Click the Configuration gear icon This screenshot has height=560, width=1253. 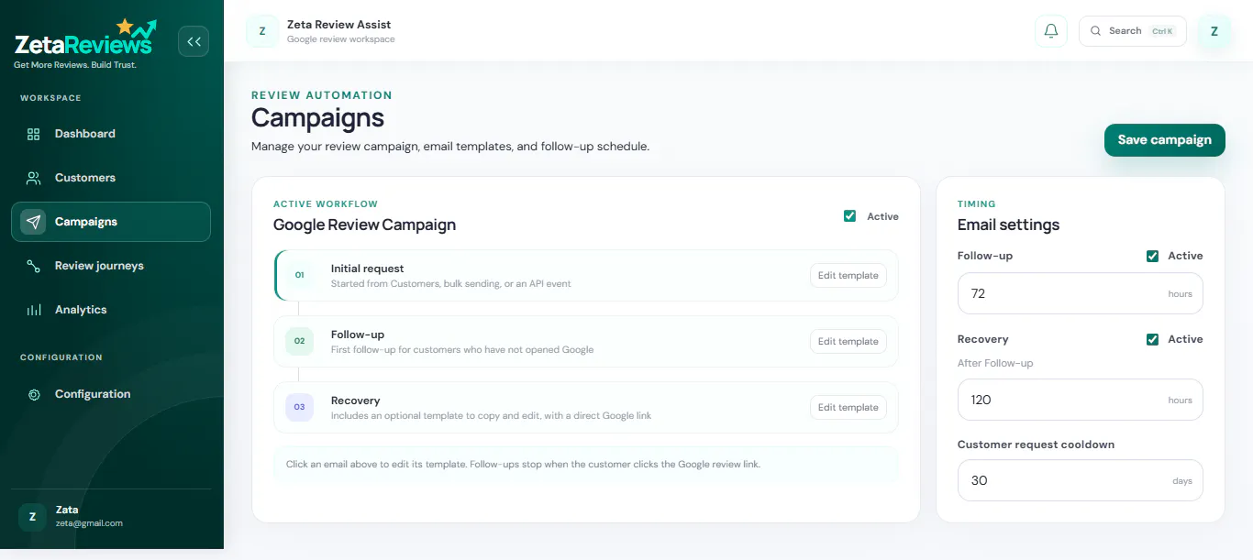click(34, 394)
